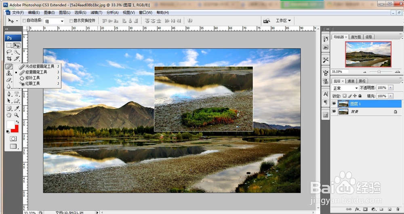Viewport: 404px width, 214px height.
Task: Select the Custom Shape tool
Action: 17,100
